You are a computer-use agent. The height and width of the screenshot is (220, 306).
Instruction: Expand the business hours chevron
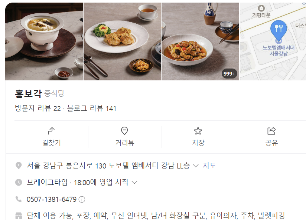[x=134, y=183]
